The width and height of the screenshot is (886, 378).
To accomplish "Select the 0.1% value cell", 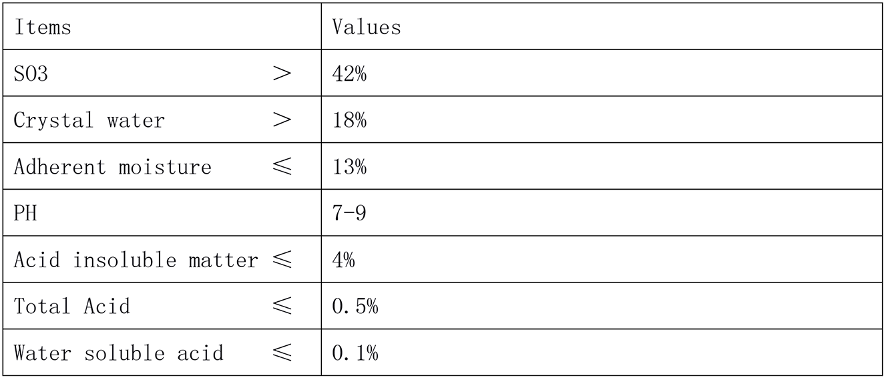I will tap(355, 353).
